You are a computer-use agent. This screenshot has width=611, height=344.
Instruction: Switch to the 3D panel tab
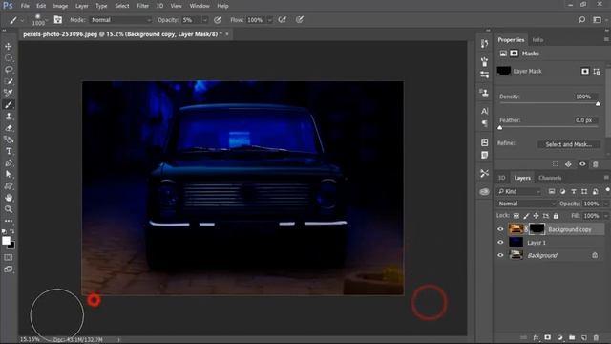tap(502, 178)
